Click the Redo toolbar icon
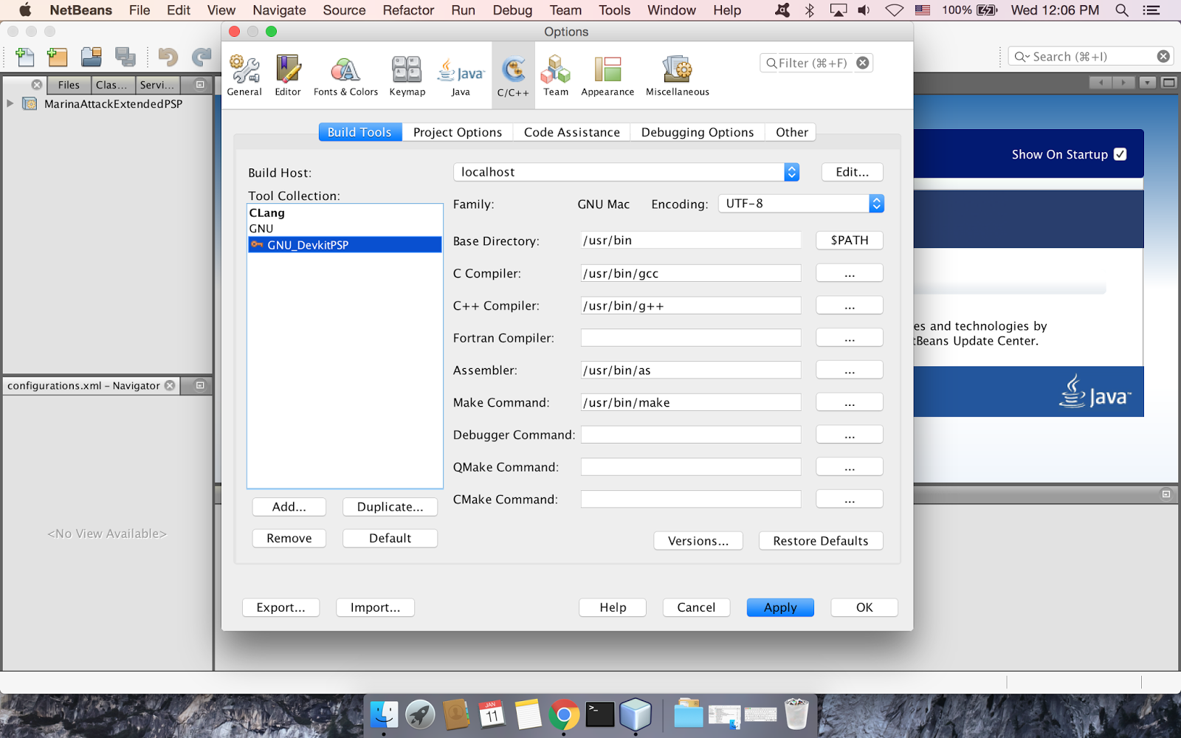Viewport: 1181px width, 738px height. point(202,57)
